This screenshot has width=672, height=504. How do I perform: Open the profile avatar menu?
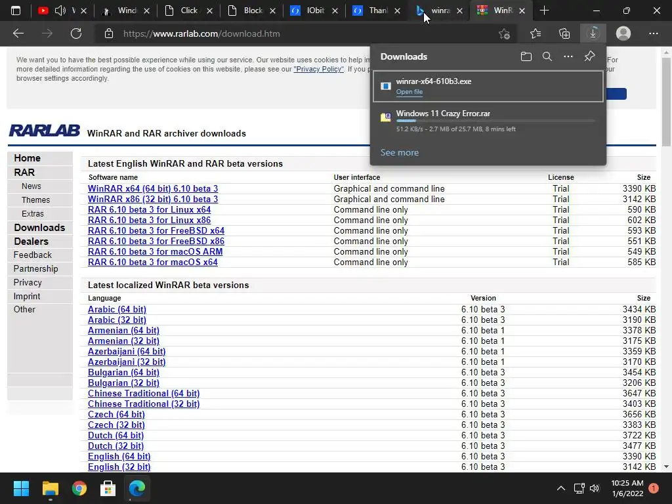pyautogui.click(x=623, y=33)
